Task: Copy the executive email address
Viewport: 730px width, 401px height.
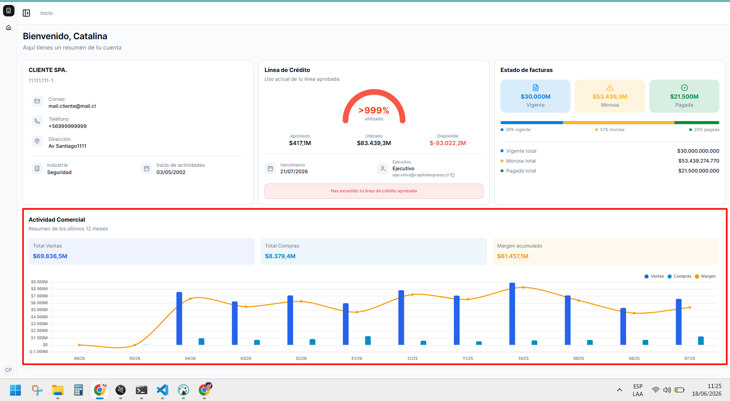Action: (453, 175)
